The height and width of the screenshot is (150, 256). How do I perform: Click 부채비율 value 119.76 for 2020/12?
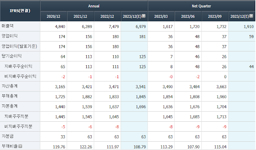59,147
